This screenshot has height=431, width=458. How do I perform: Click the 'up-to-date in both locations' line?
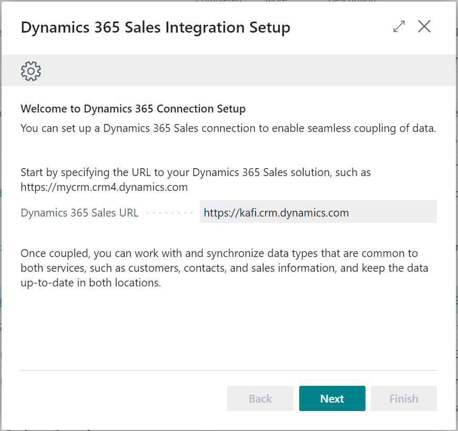point(90,283)
